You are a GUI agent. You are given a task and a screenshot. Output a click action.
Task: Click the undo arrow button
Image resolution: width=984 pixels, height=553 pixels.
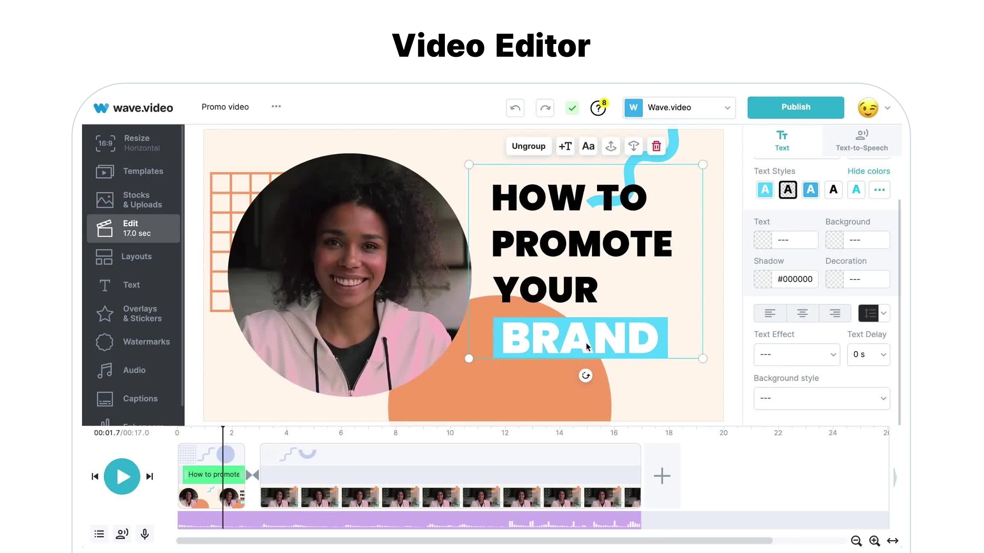click(515, 108)
